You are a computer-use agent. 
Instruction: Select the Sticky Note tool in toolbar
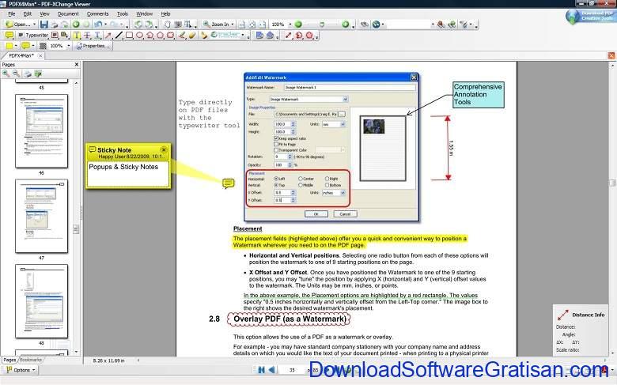(x=9, y=36)
